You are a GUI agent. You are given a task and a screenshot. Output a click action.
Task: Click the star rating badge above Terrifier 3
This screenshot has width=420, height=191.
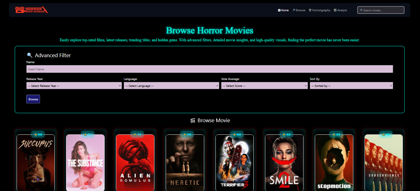coord(237,134)
